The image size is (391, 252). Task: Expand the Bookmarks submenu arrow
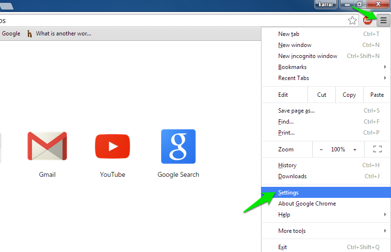pyautogui.click(x=385, y=67)
